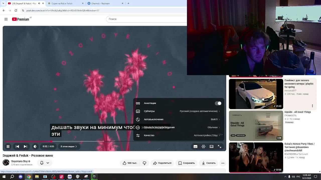
Task: Open the tab search dropdown arrow
Action: (3, 3)
